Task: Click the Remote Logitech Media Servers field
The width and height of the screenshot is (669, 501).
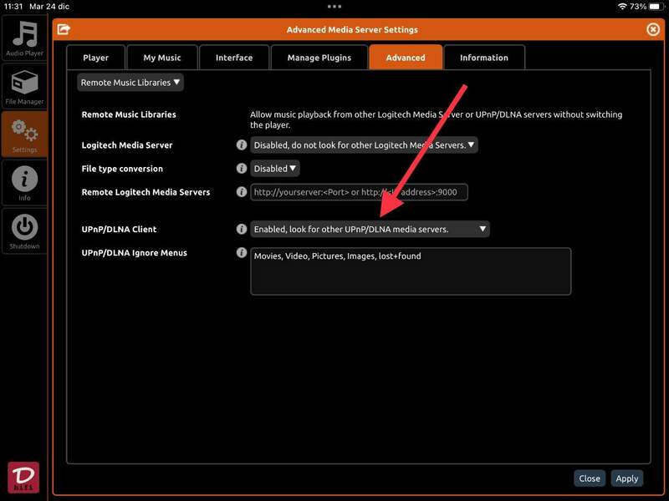Action: tap(359, 192)
